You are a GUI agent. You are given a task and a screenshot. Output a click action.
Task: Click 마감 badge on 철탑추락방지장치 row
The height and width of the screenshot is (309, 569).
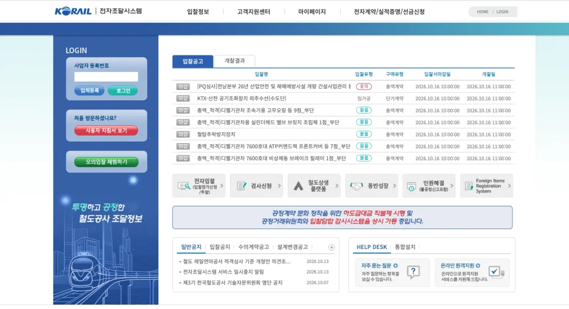pos(183,134)
